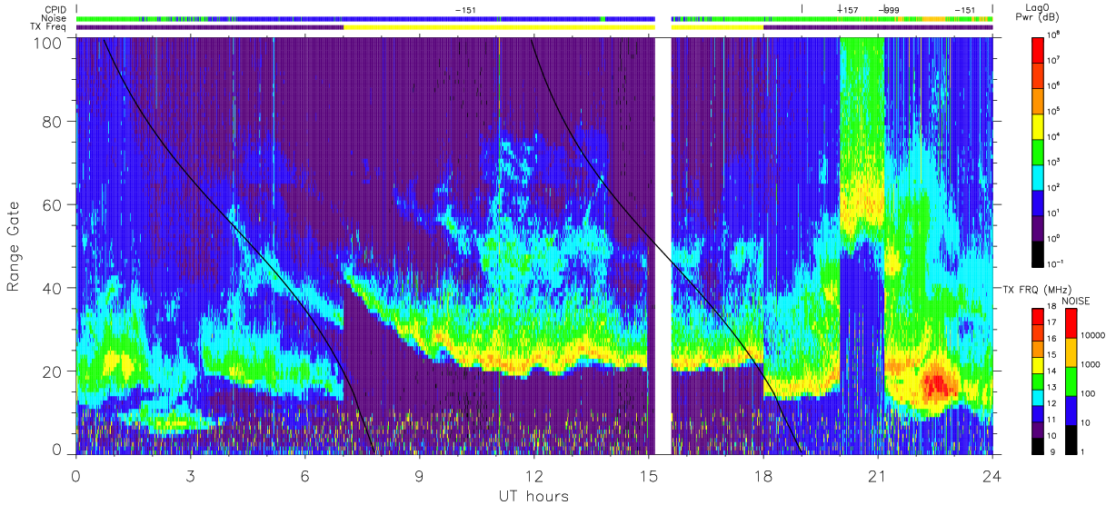Select the orange segment of the NOISE colorbar
The width and height of the screenshot is (1116, 515).
point(1071,352)
